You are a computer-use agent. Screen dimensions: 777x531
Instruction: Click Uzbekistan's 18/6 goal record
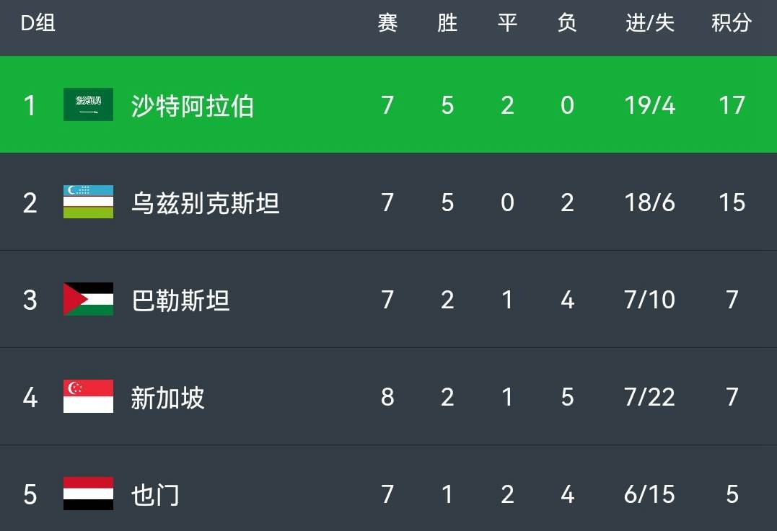tap(649, 202)
